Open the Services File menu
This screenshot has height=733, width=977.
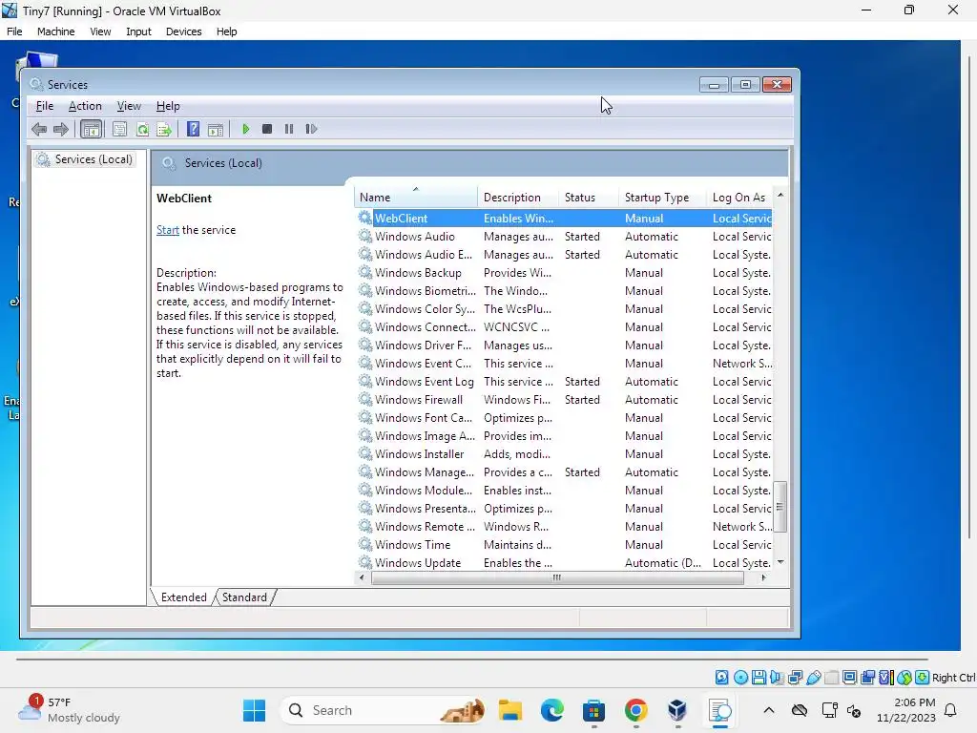[x=45, y=106]
